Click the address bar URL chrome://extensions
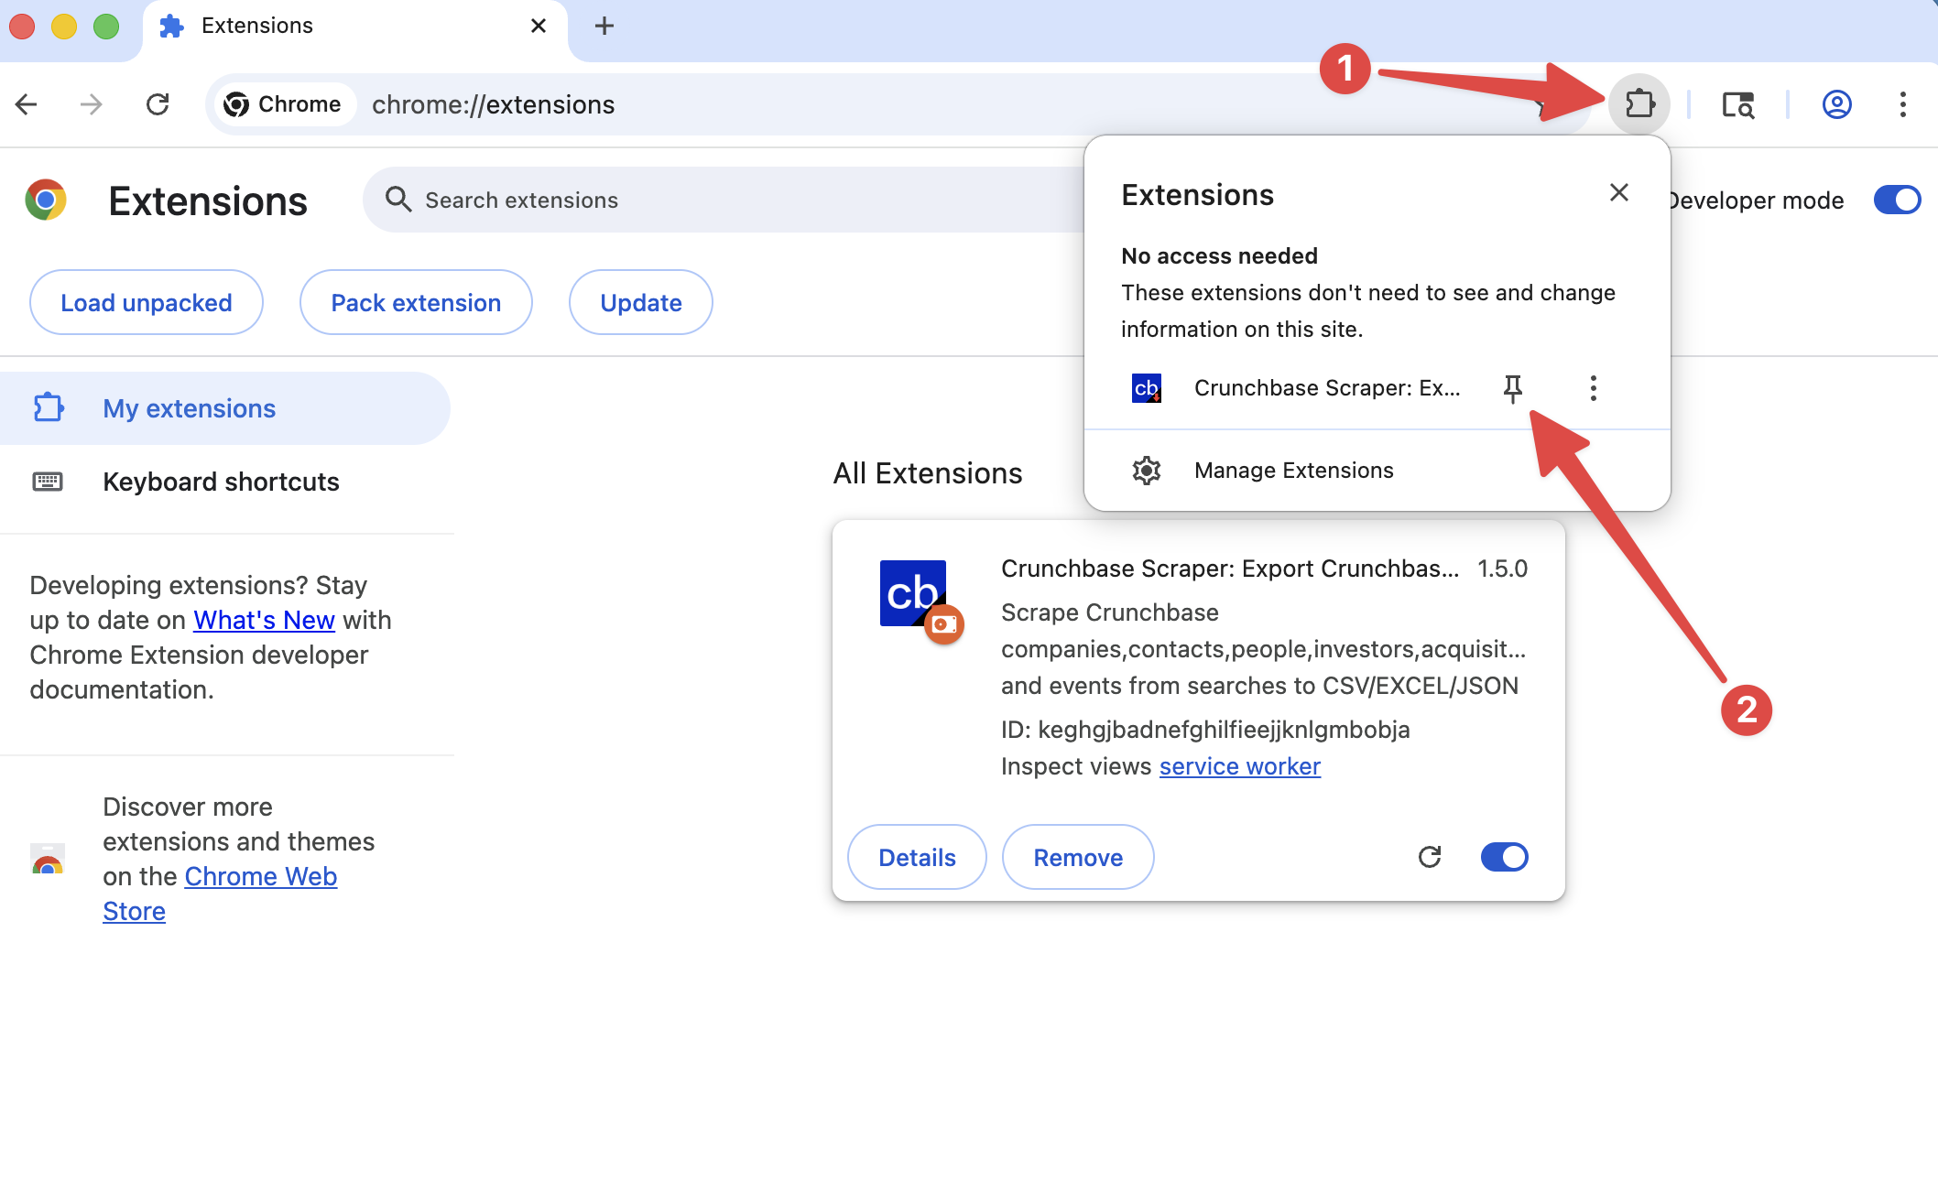The image size is (1938, 1181). pyautogui.click(x=493, y=104)
